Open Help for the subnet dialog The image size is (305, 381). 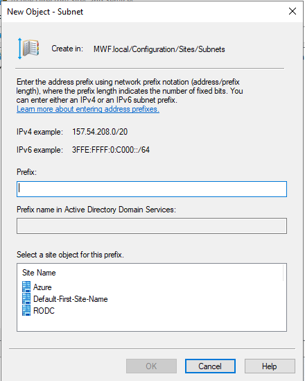click(x=270, y=366)
